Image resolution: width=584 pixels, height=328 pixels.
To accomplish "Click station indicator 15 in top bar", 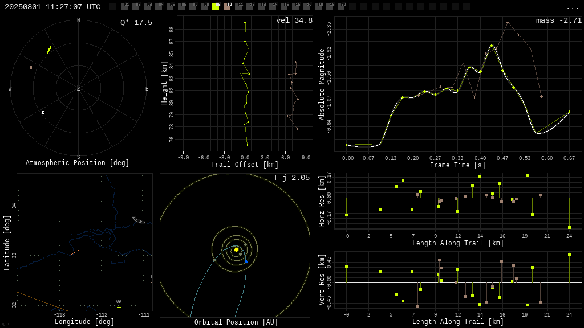I will (x=284, y=7).
